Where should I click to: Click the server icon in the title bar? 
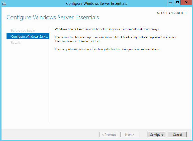[x=4, y=3]
